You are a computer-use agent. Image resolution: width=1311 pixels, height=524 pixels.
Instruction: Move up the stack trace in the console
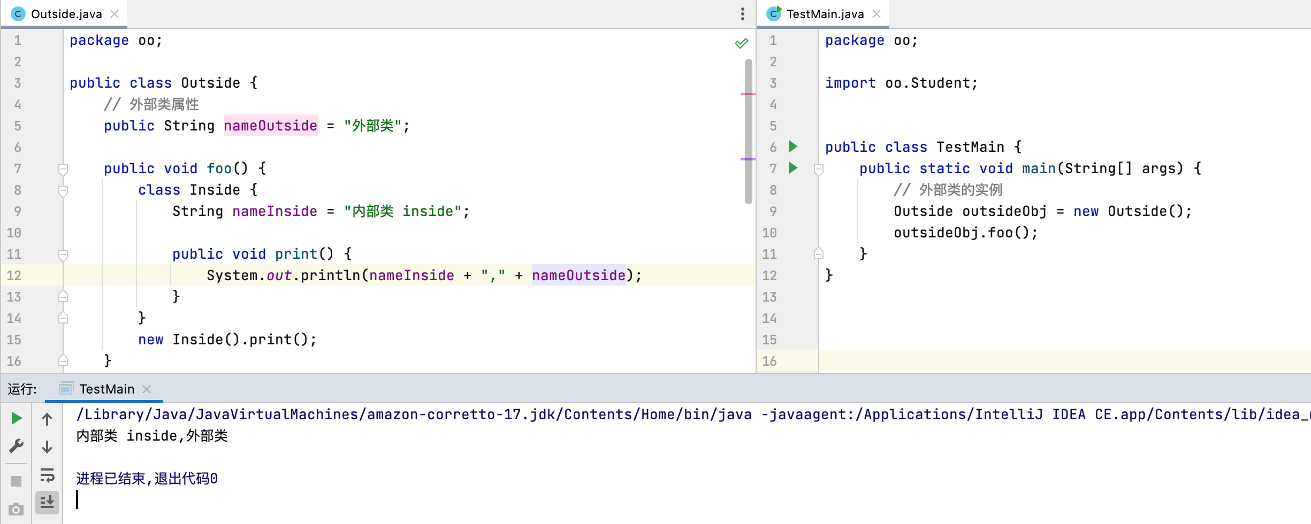pyautogui.click(x=47, y=419)
